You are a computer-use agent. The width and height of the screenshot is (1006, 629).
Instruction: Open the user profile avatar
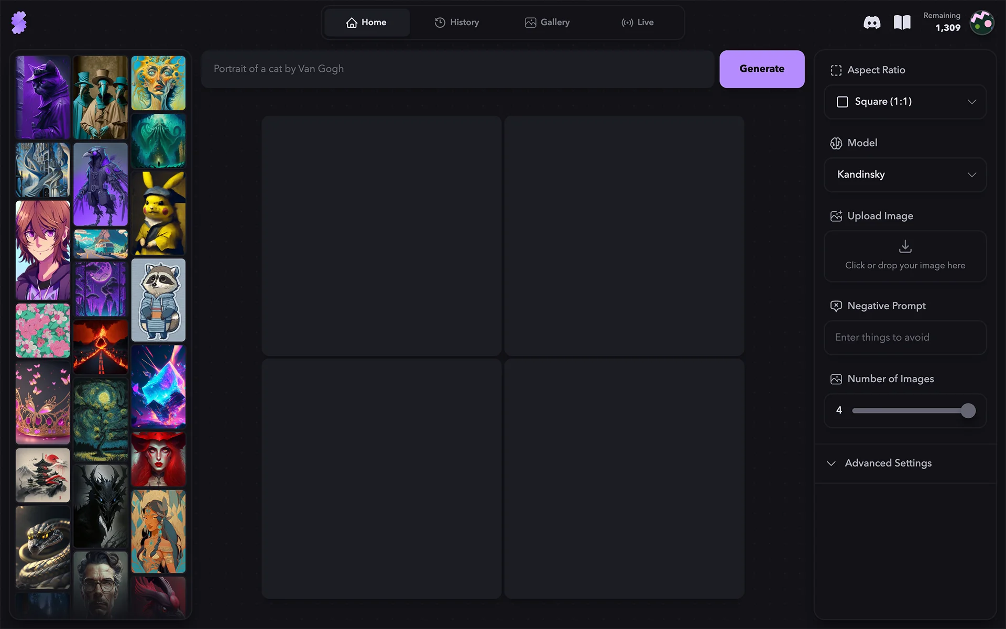[981, 23]
